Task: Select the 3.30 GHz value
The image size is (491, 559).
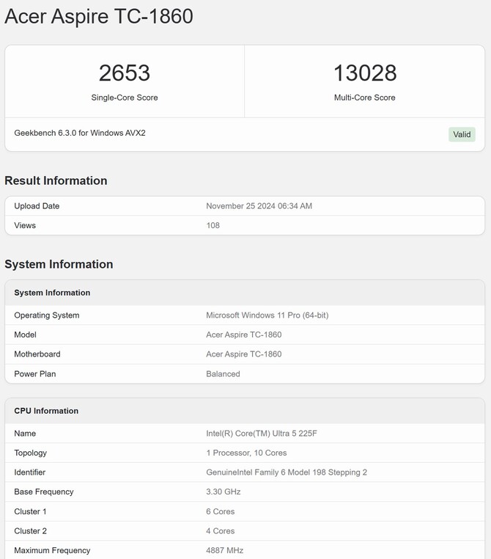Action: pyautogui.click(x=224, y=492)
